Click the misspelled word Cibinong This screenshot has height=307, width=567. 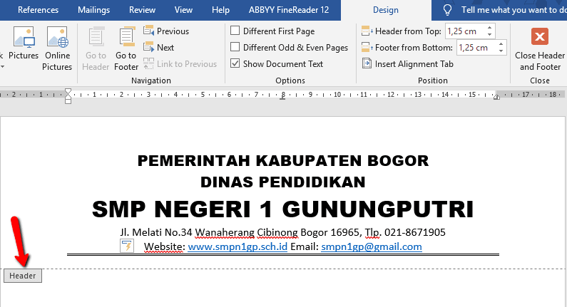click(x=277, y=232)
